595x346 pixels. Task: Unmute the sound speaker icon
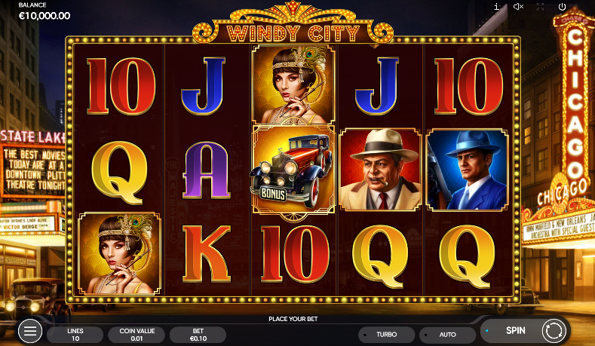coord(518,7)
